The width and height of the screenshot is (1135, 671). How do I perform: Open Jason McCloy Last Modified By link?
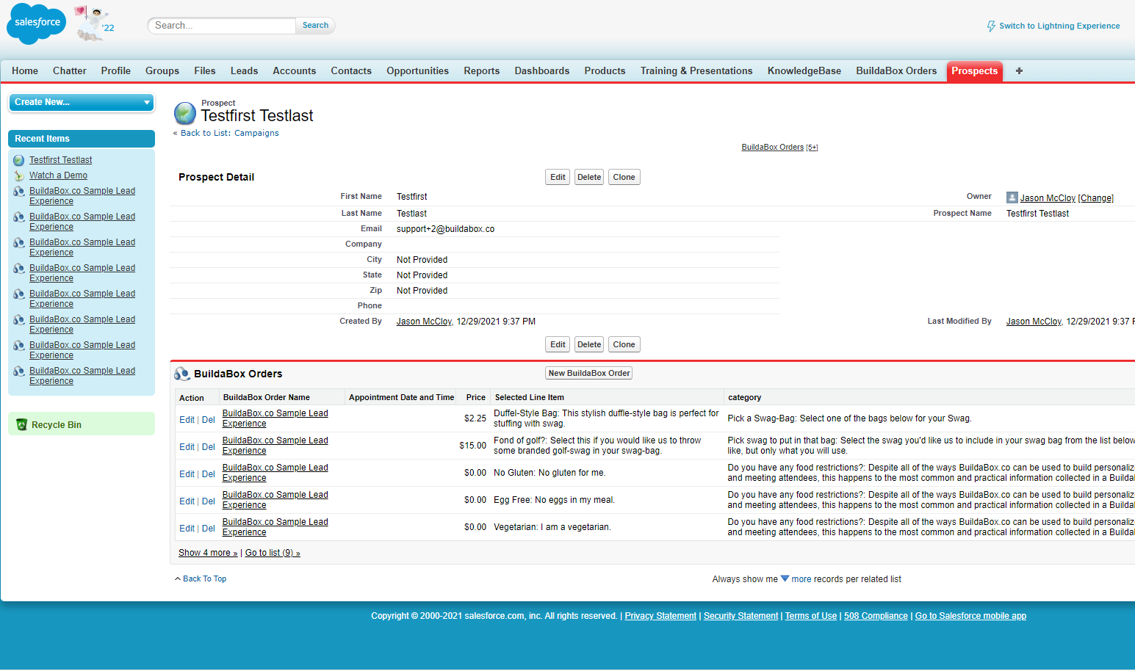[1034, 322]
